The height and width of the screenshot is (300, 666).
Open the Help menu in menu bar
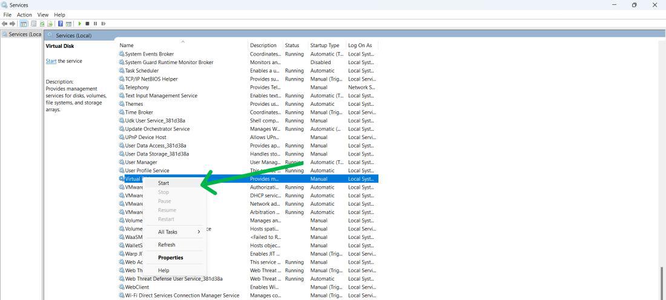[x=59, y=15]
